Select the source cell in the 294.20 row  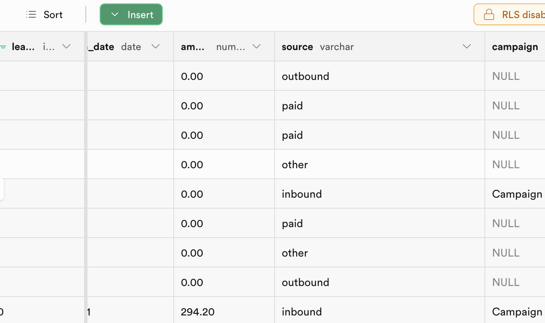point(379,312)
